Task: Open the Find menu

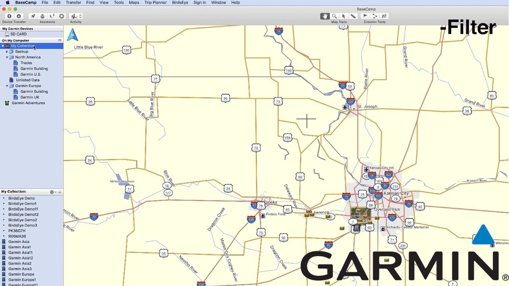Action: (x=90, y=2)
